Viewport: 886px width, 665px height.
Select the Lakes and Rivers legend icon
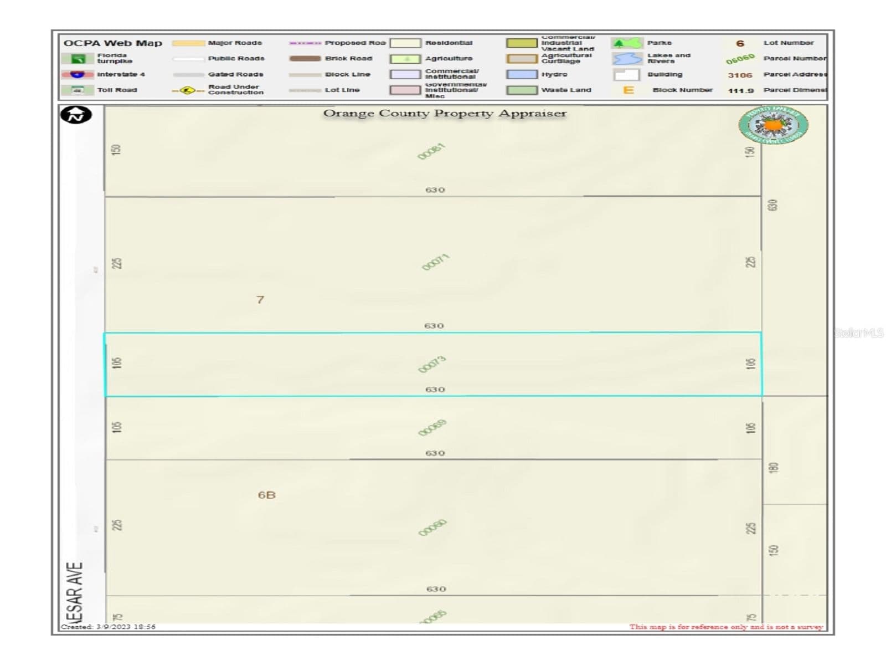pos(627,58)
